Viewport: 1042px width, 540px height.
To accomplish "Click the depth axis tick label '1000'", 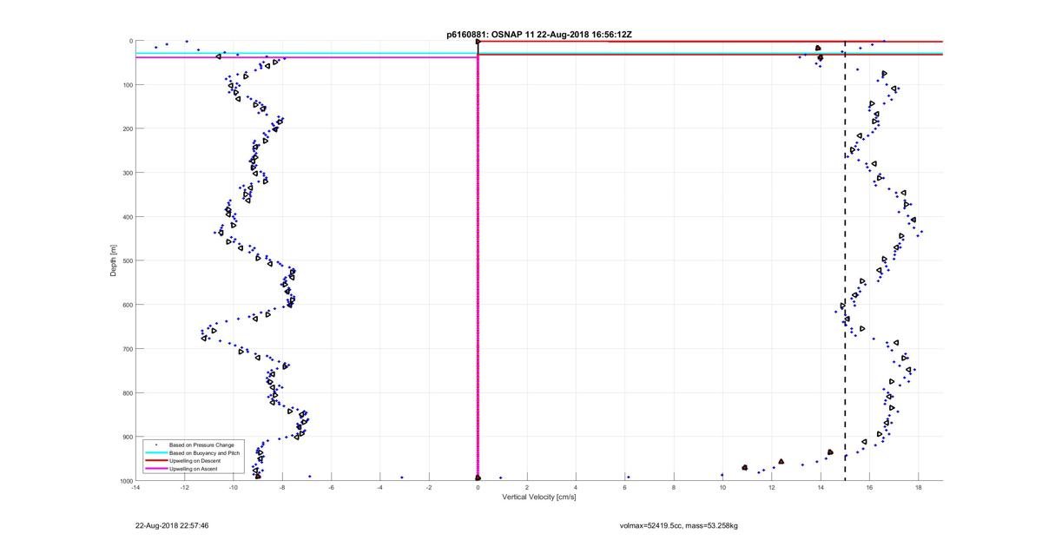I will click(125, 480).
